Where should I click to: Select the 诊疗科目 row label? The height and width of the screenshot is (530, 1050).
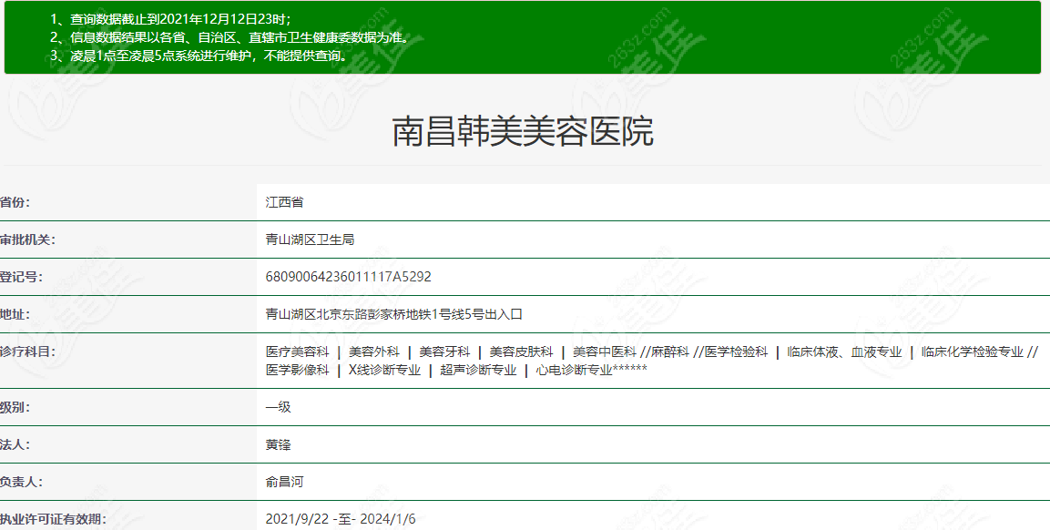28,352
